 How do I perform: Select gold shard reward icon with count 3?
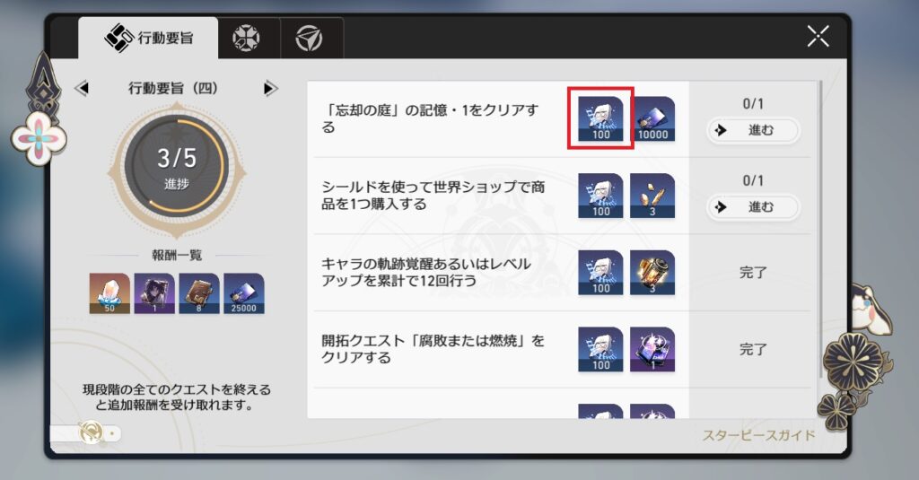coord(652,196)
